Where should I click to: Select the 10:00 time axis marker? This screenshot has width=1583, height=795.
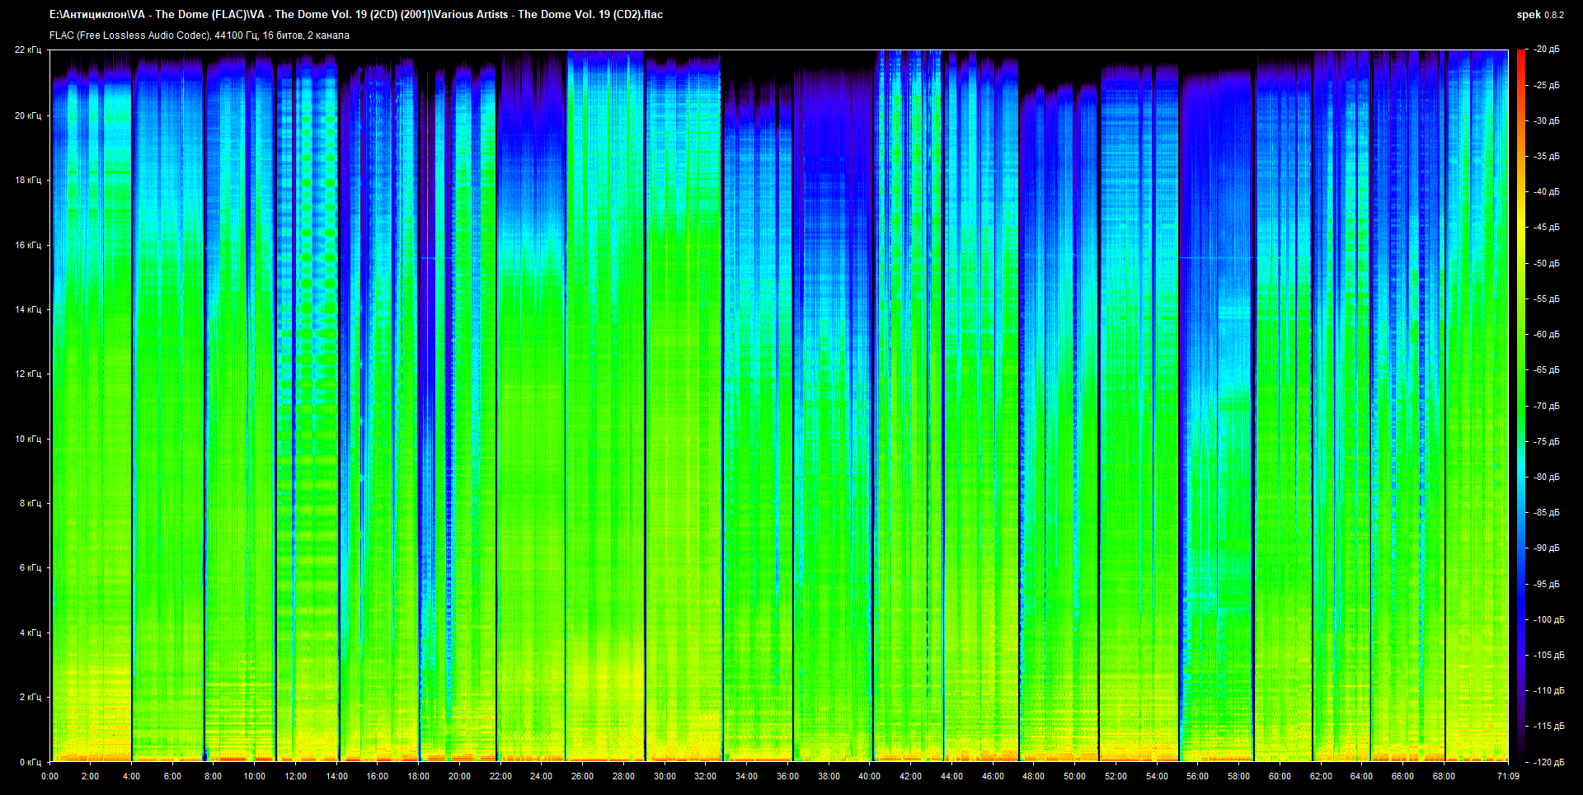[254, 776]
